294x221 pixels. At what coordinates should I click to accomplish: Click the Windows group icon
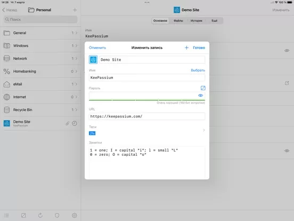7,46
